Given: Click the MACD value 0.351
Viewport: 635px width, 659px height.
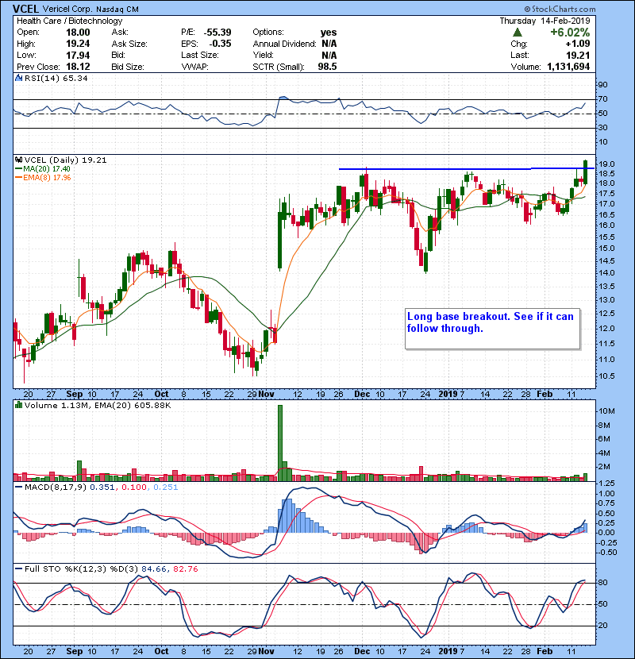Looking at the screenshot, I should 102,488.
